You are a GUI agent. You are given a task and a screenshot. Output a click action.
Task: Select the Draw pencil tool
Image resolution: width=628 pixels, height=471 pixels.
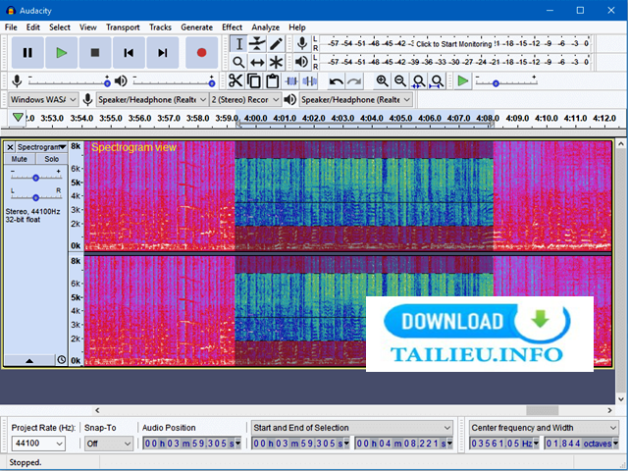coord(276,43)
